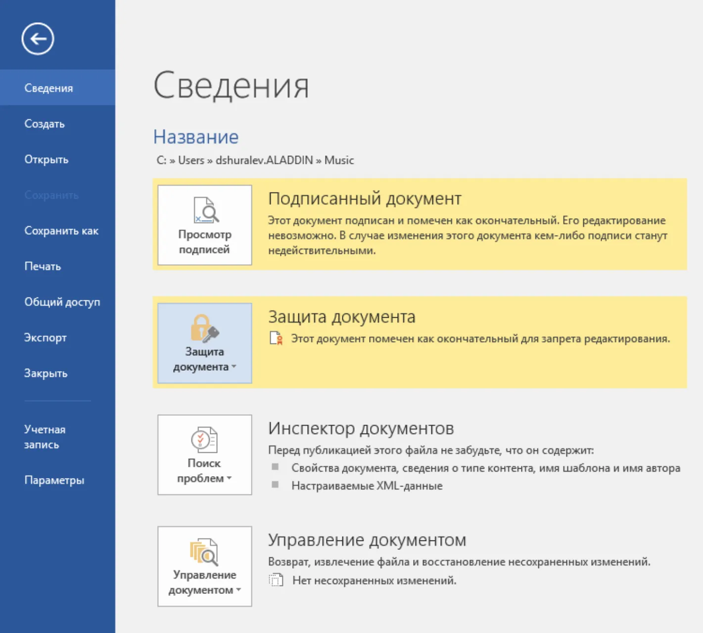
Task: Click the Название document title
Action: pos(196,137)
